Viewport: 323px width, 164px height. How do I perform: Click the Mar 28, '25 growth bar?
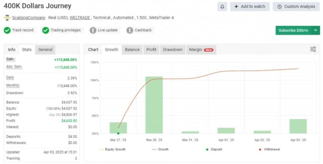154,105
